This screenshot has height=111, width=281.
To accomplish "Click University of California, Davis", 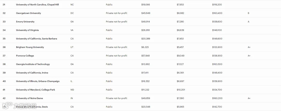I will click(x=32, y=107).
